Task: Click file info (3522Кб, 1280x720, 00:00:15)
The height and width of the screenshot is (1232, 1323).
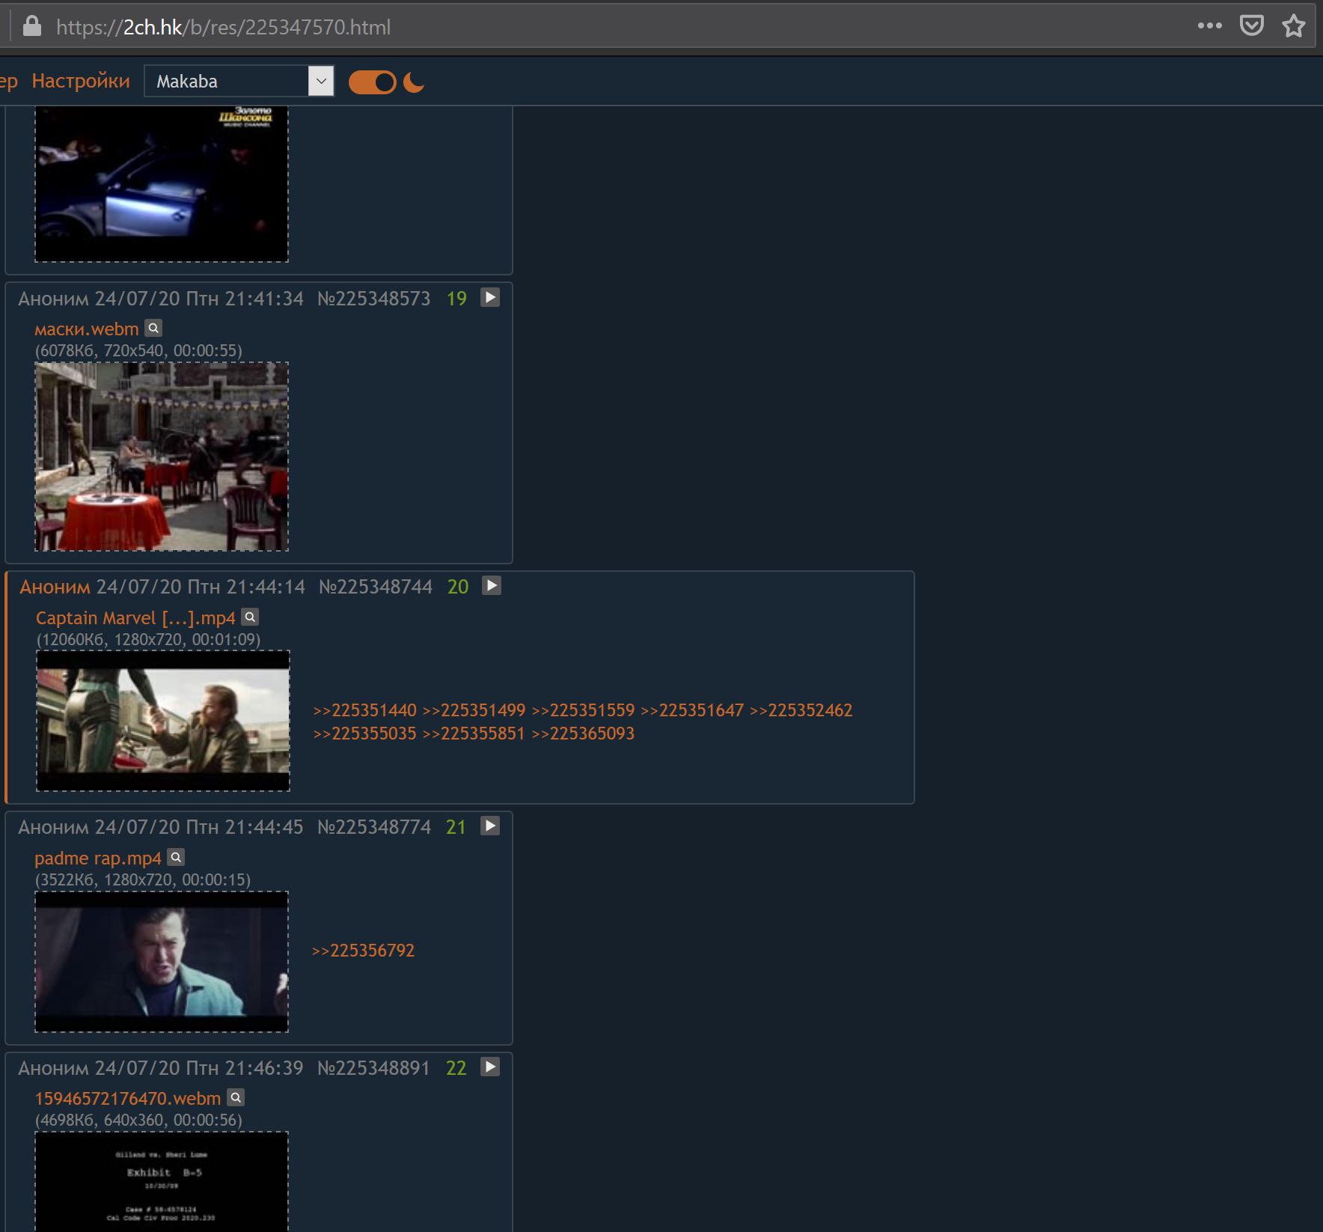Action: [143, 879]
